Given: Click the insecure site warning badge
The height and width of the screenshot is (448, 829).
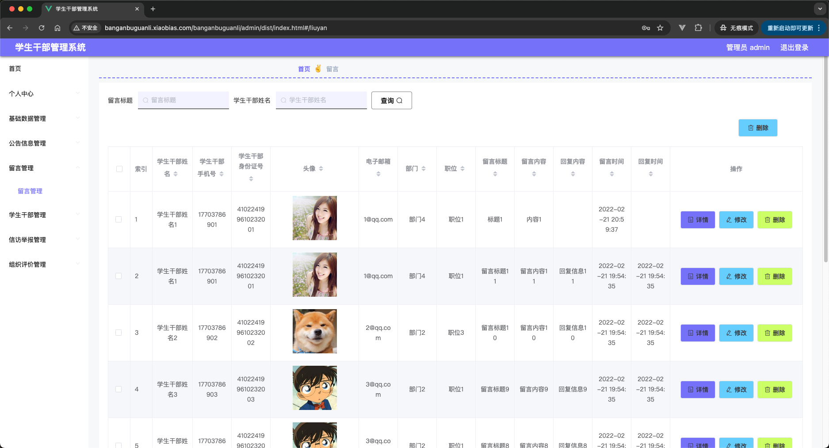Looking at the screenshot, I should [85, 28].
